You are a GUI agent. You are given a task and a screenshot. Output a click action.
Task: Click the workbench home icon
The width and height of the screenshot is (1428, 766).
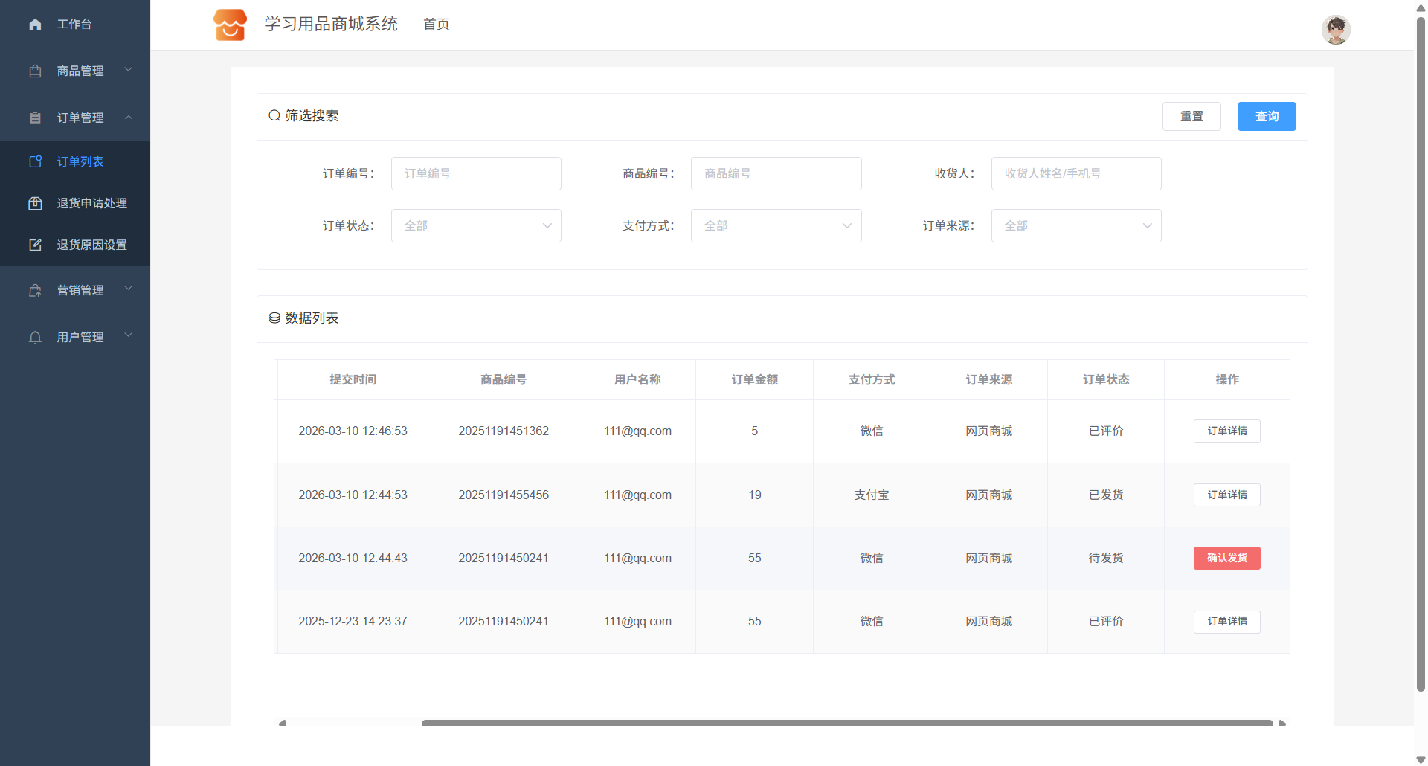pos(35,25)
